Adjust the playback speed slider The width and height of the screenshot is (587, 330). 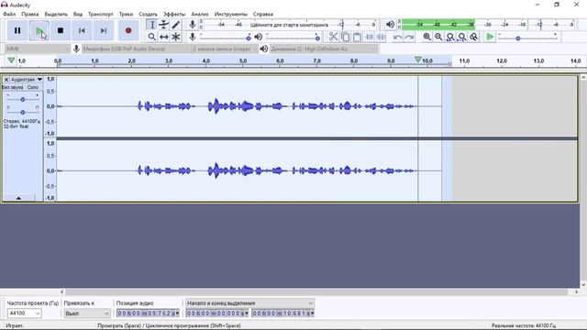point(527,37)
